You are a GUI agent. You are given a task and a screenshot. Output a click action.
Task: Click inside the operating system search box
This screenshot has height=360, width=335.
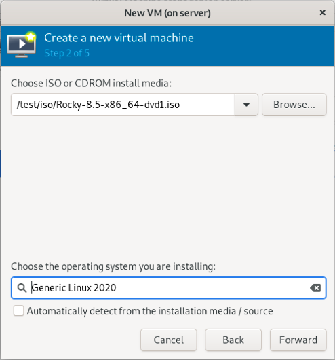pos(169,288)
